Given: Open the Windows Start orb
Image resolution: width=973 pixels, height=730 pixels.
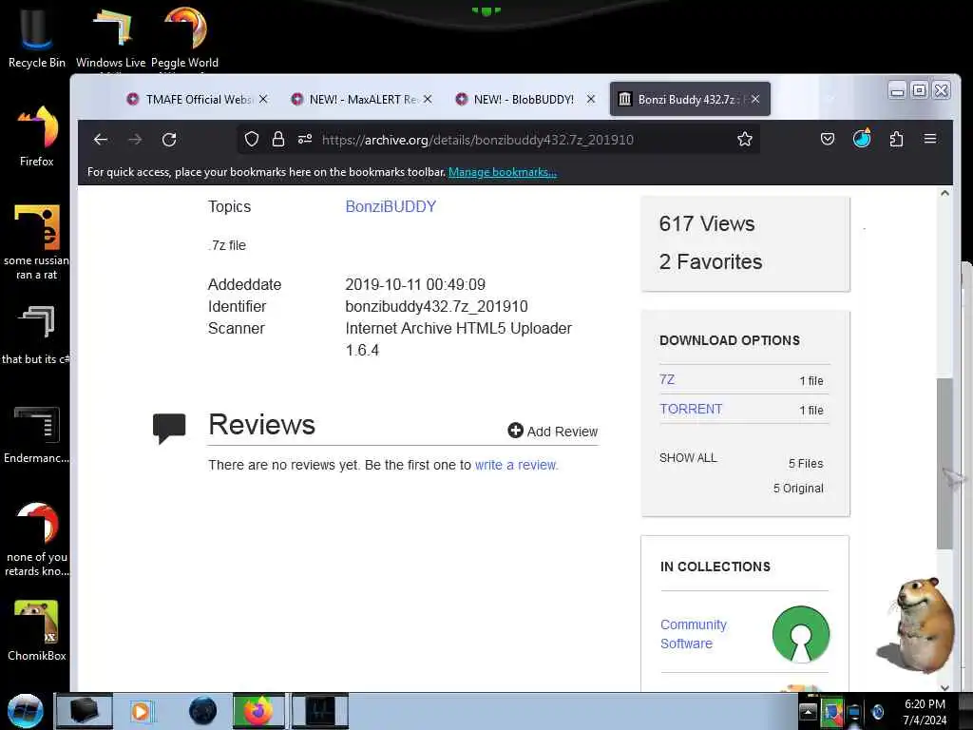Looking at the screenshot, I should point(25,711).
